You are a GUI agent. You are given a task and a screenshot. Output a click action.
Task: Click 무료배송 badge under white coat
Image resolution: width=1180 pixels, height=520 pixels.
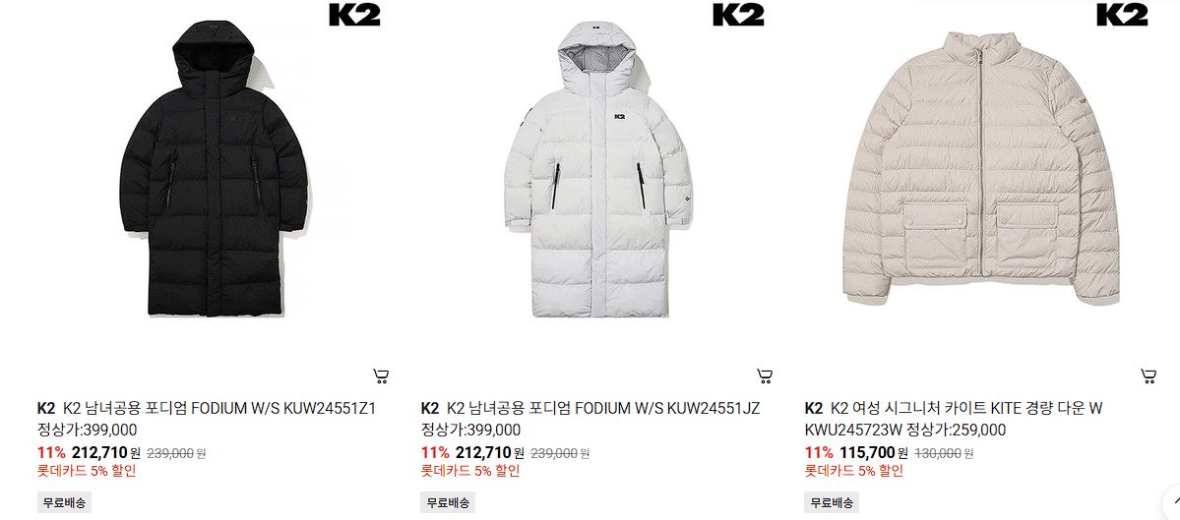448,502
